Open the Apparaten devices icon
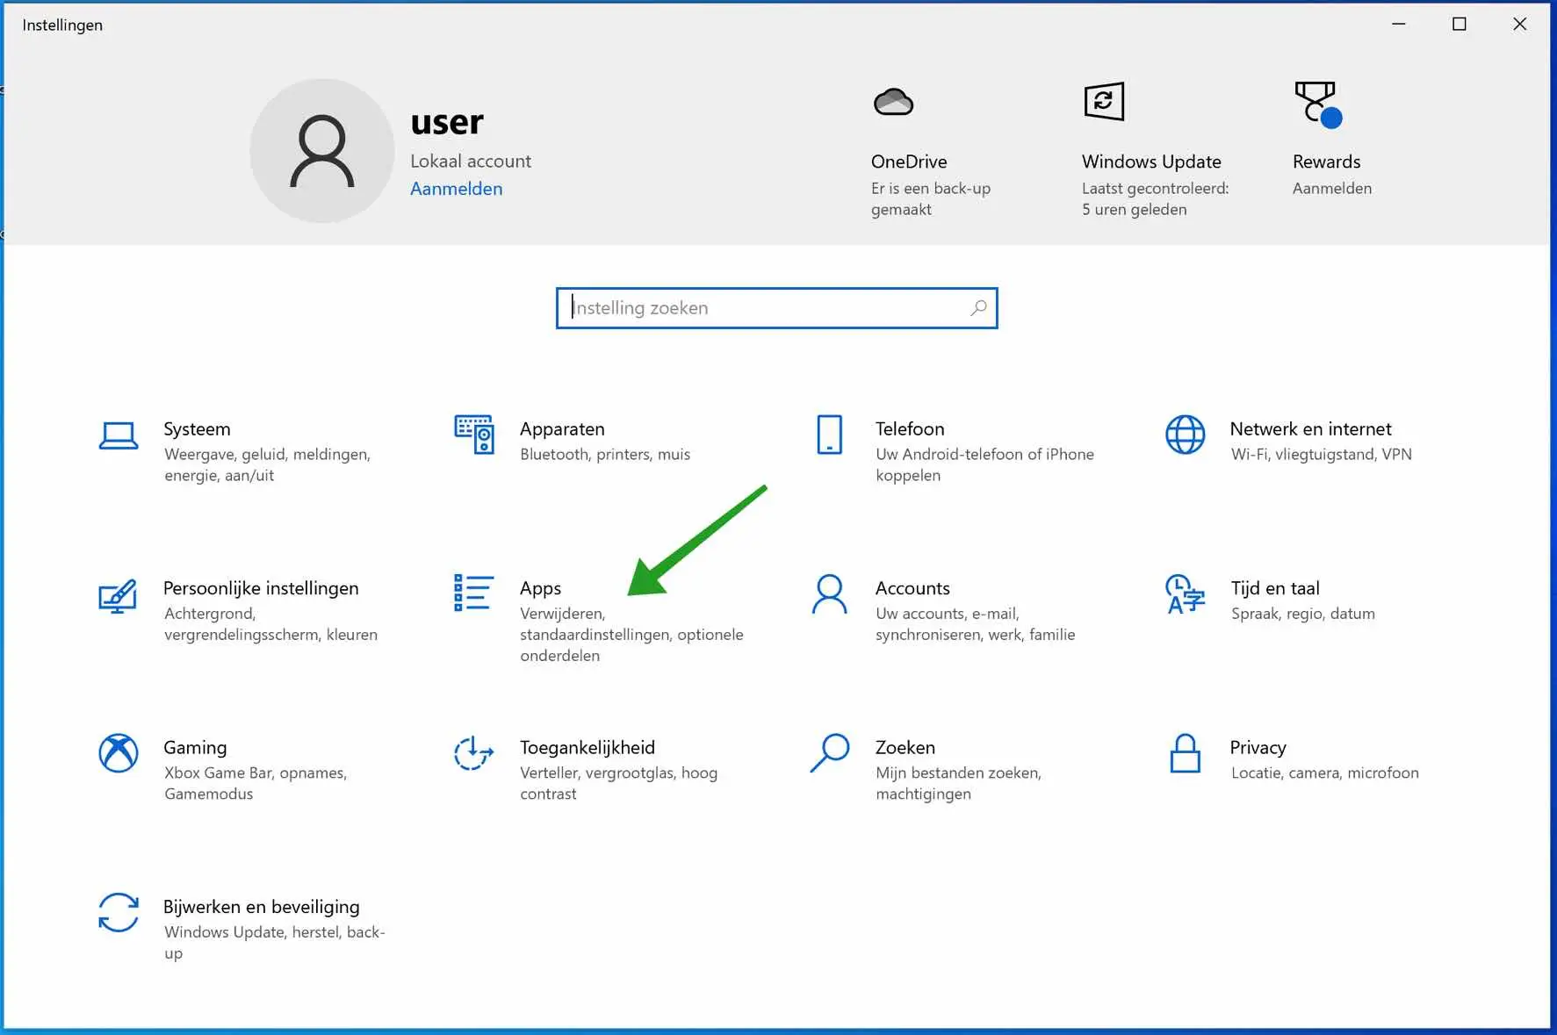This screenshot has width=1557, height=1035. (x=473, y=435)
